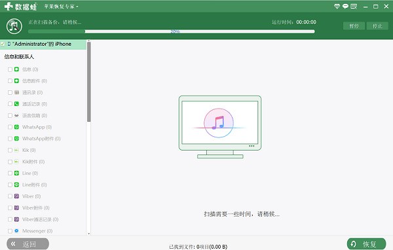Check the Viber checkbox

pos(10,196)
